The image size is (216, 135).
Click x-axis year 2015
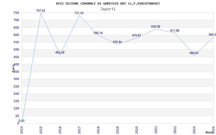coord(41,130)
